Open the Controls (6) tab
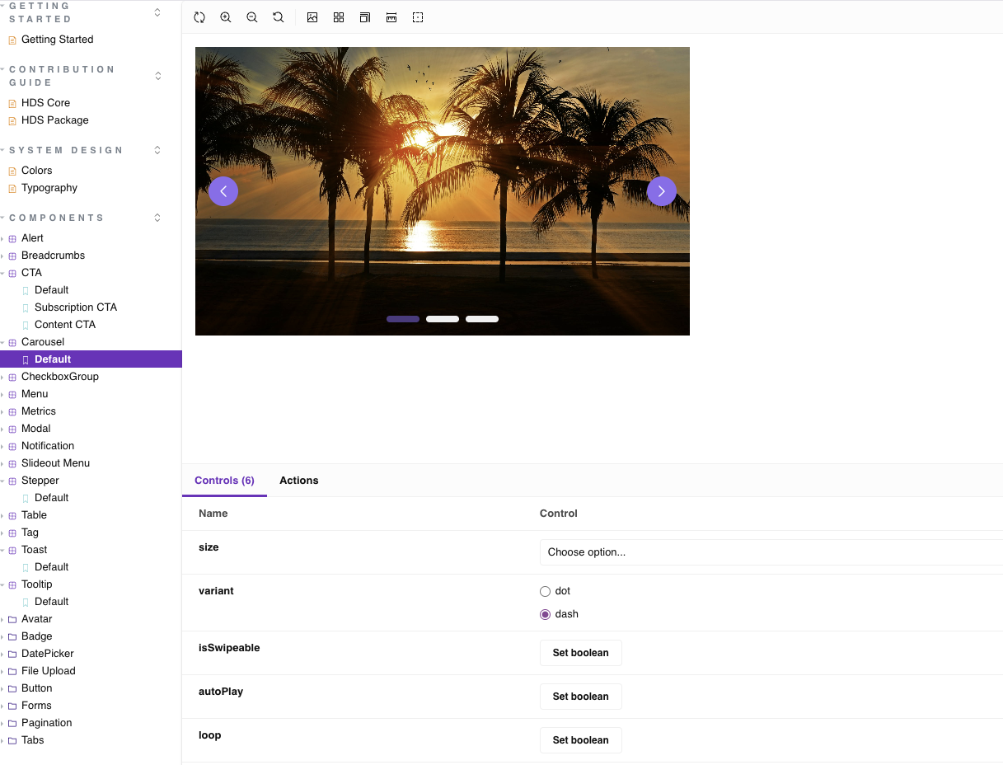1003x765 pixels. pyautogui.click(x=224, y=481)
